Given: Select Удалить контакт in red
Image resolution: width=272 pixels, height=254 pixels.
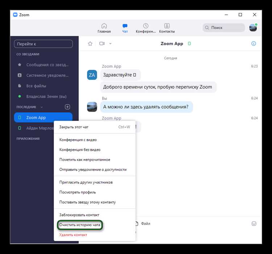Looking at the screenshot, I should [x=95, y=235].
